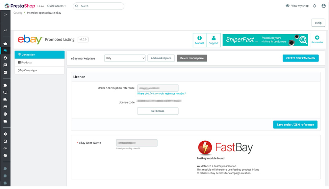Select the Connection tab
The image size is (329, 189).
point(40,55)
